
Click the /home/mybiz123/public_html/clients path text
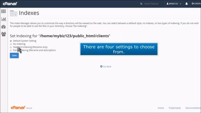point(74,36)
